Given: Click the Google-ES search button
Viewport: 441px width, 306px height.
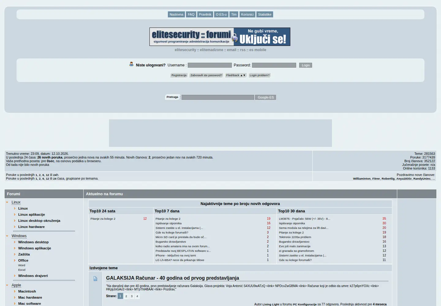Looking at the screenshot, I should (x=266, y=97).
